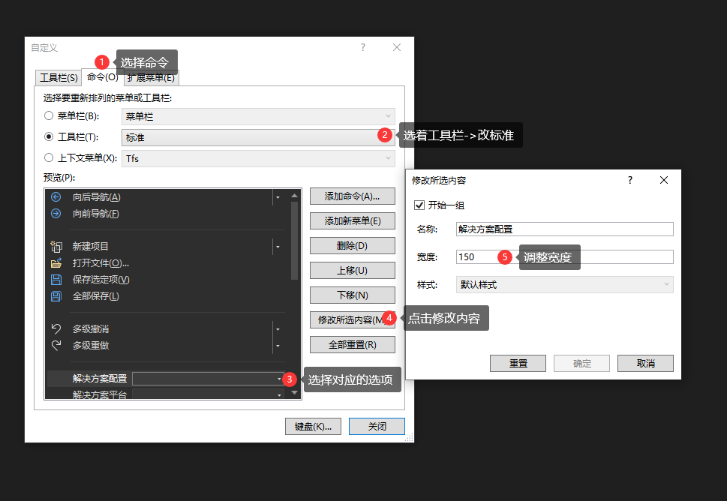
Task: Switch to the 工具栏(S) tab
Action: point(59,78)
